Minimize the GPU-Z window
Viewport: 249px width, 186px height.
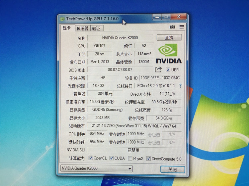pos(157,17)
